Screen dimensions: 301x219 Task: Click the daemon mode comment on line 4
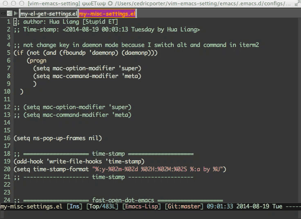point(136,45)
